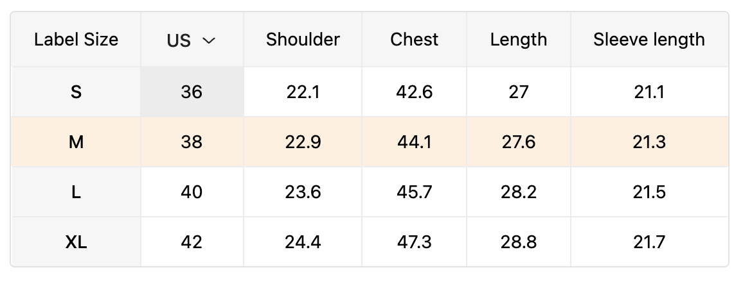Click US size 36 cell
Image resolution: width=743 pixels, height=286 pixels.
click(192, 92)
